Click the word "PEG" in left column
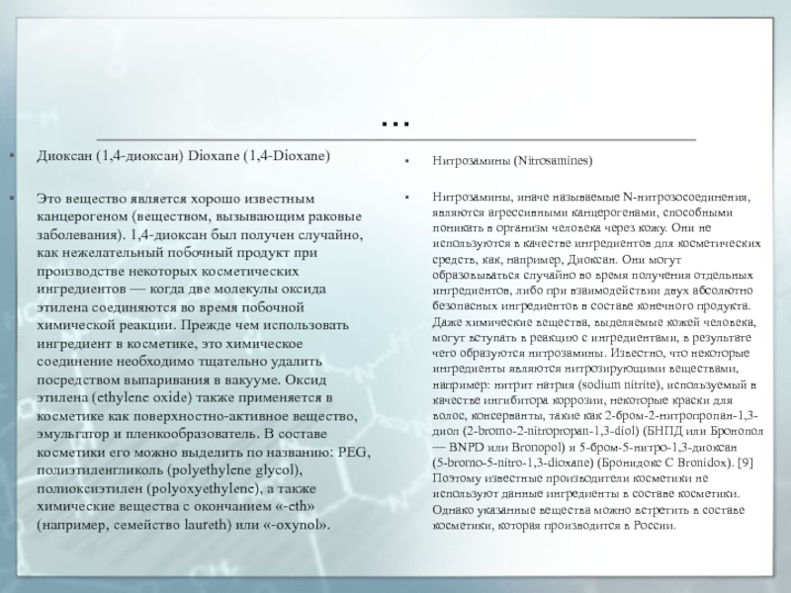Image resolution: width=791 pixels, height=593 pixels. point(352,453)
